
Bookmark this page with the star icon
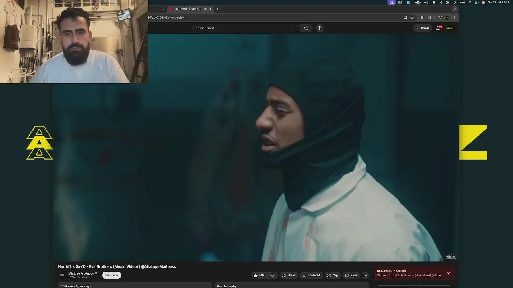[412, 18]
